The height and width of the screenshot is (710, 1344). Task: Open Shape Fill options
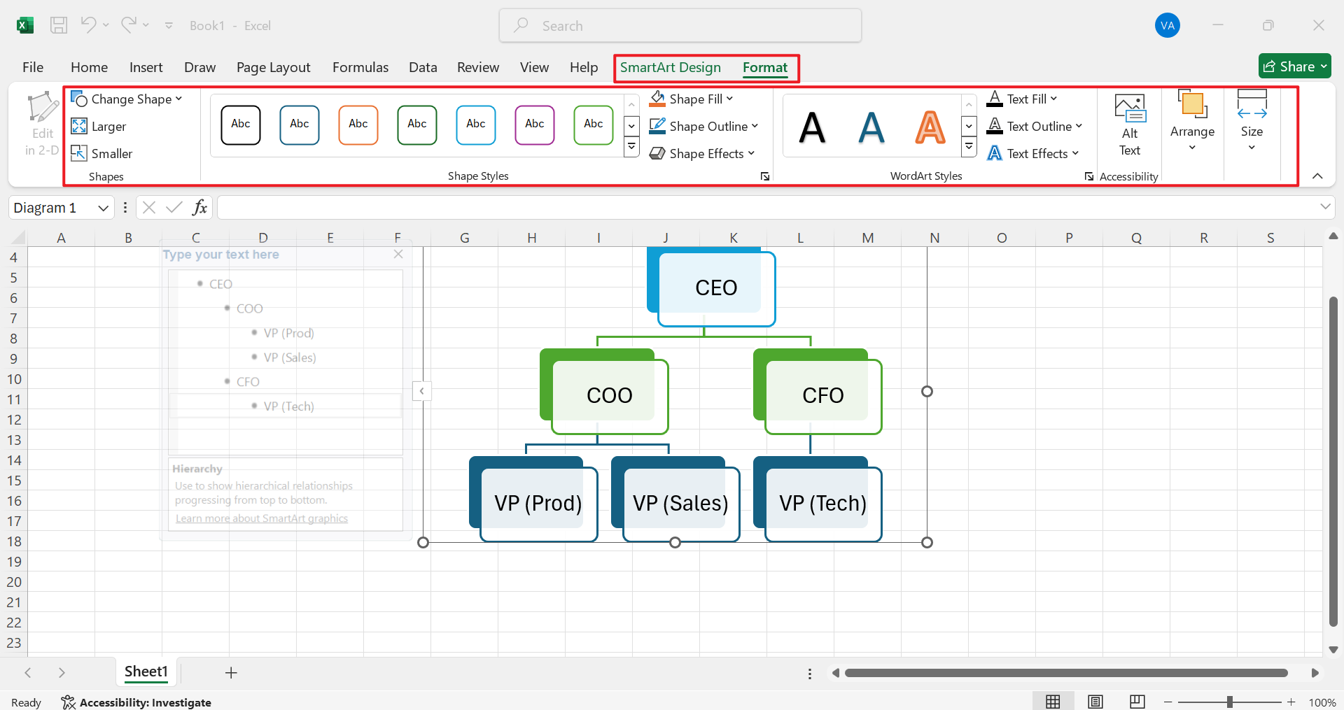coord(693,99)
